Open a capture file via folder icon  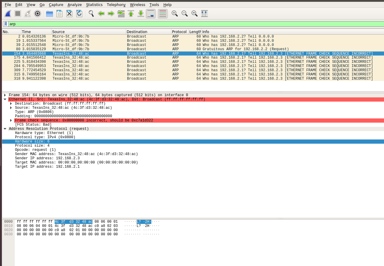click(50, 14)
